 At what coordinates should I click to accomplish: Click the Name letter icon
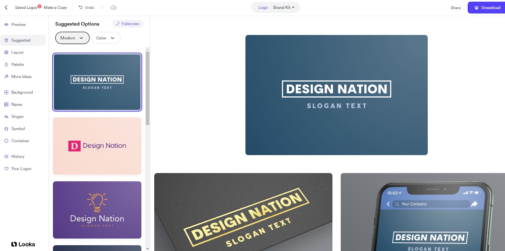(x=6, y=104)
